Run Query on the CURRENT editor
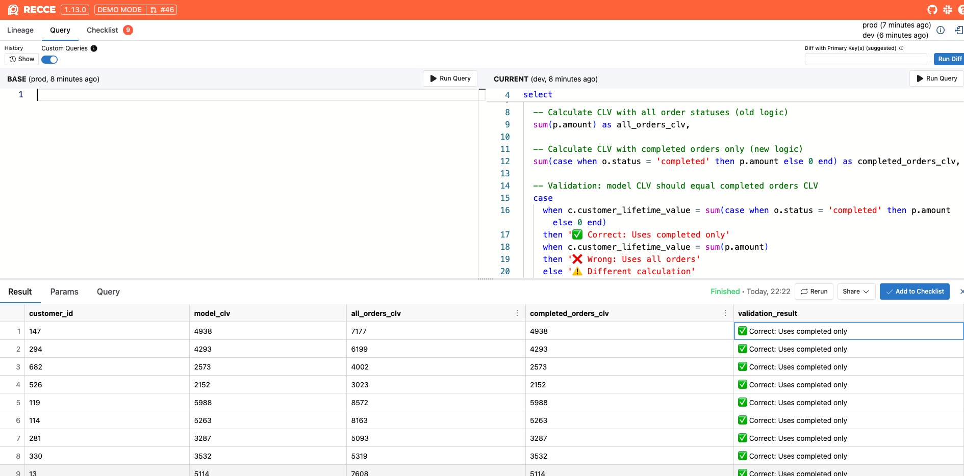The height and width of the screenshot is (476, 964). (x=936, y=78)
